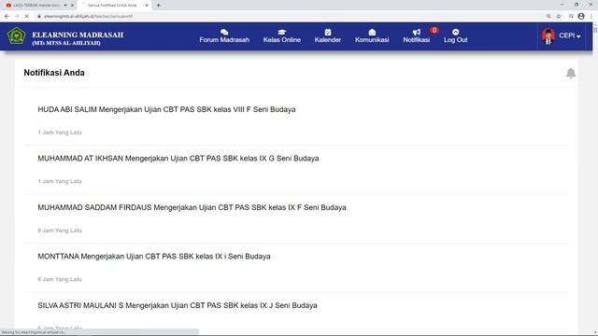This screenshot has width=598, height=336.
Task: Open the Chrome three-dot menu
Action: (591, 17)
